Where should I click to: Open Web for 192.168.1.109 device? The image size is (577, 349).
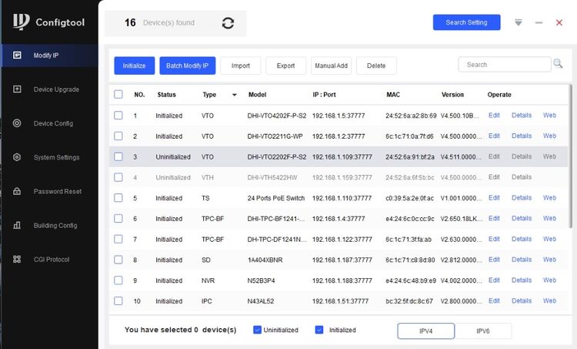coord(549,156)
